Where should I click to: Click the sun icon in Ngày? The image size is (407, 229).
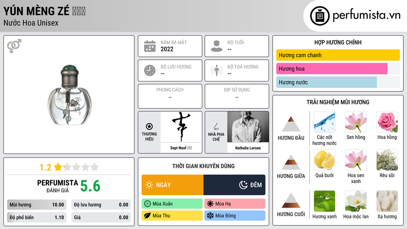tap(149, 185)
